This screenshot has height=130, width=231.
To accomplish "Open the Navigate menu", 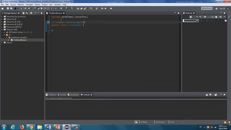I will (30, 5).
